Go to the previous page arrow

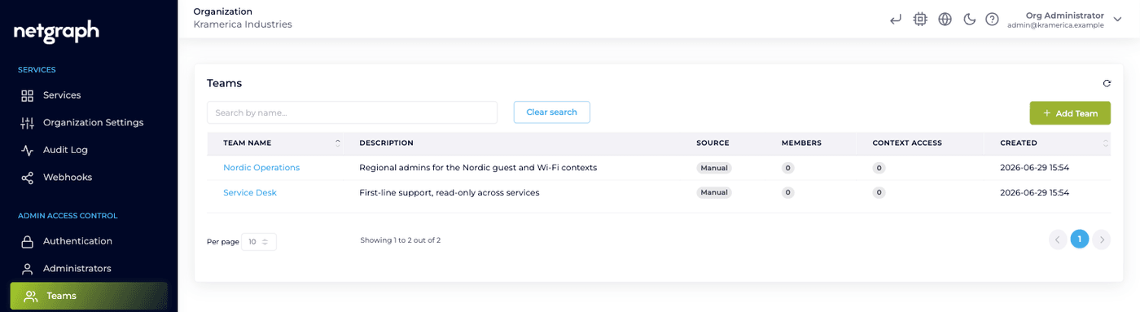[1058, 239]
